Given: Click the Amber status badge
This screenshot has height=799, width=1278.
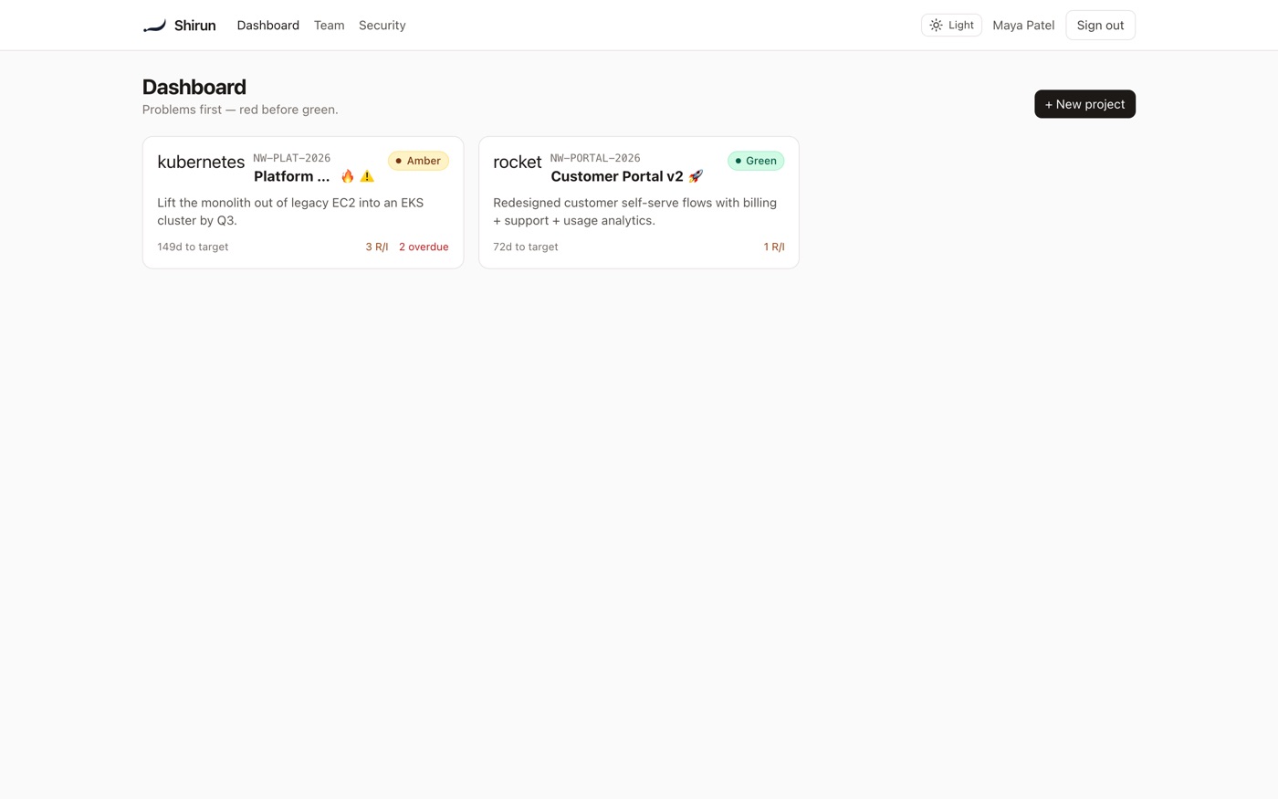Looking at the screenshot, I should point(418,161).
